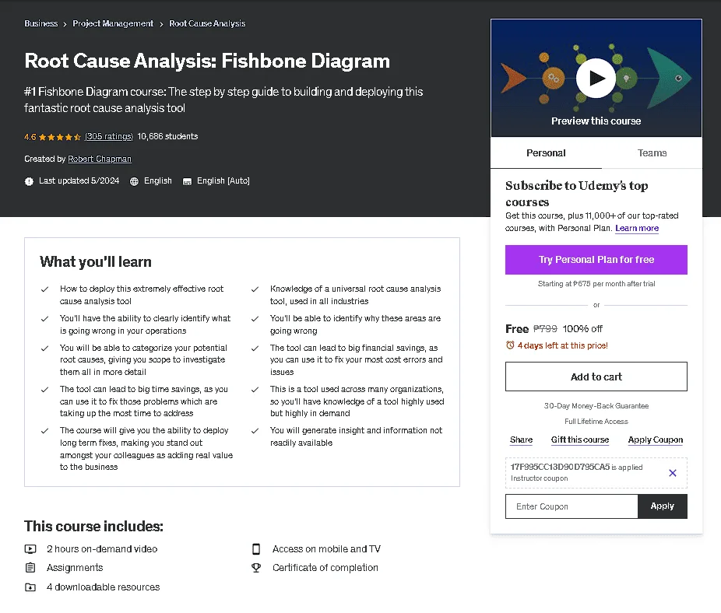Click the mobile device access icon
The image size is (721, 613).
[x=256, y=549]
